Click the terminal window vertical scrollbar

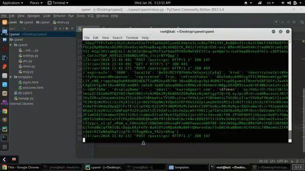pyautogui.click(x=290, y=92)
